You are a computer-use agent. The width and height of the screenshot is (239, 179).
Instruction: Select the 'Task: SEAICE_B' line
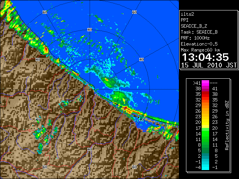[199, 32]
